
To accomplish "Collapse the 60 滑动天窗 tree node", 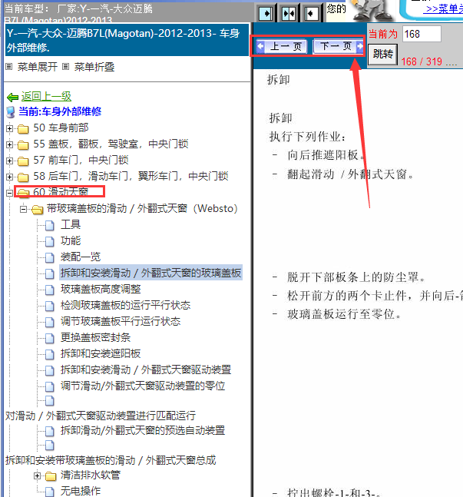I will click(x=9, y=193).
